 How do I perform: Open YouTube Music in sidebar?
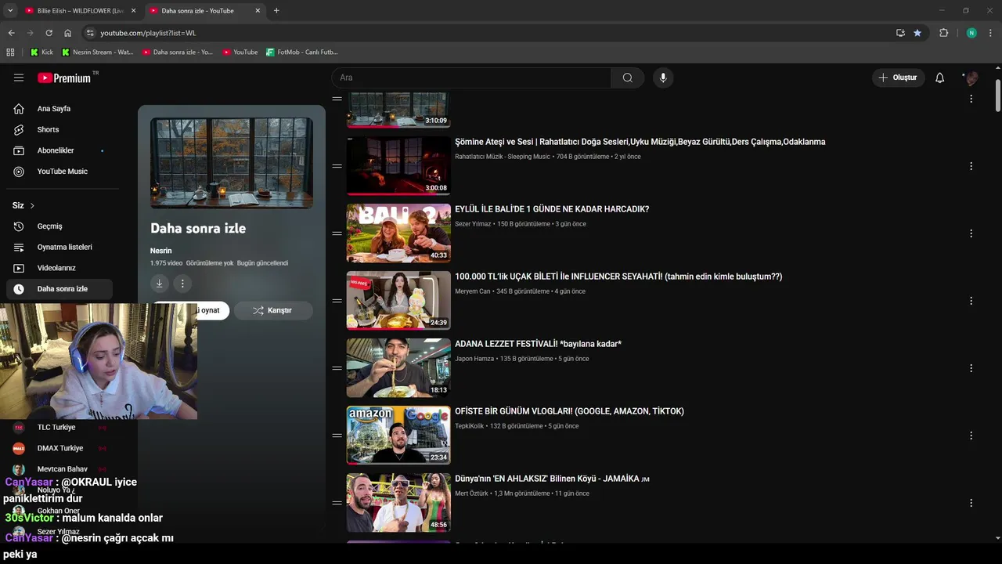[59, 172]
